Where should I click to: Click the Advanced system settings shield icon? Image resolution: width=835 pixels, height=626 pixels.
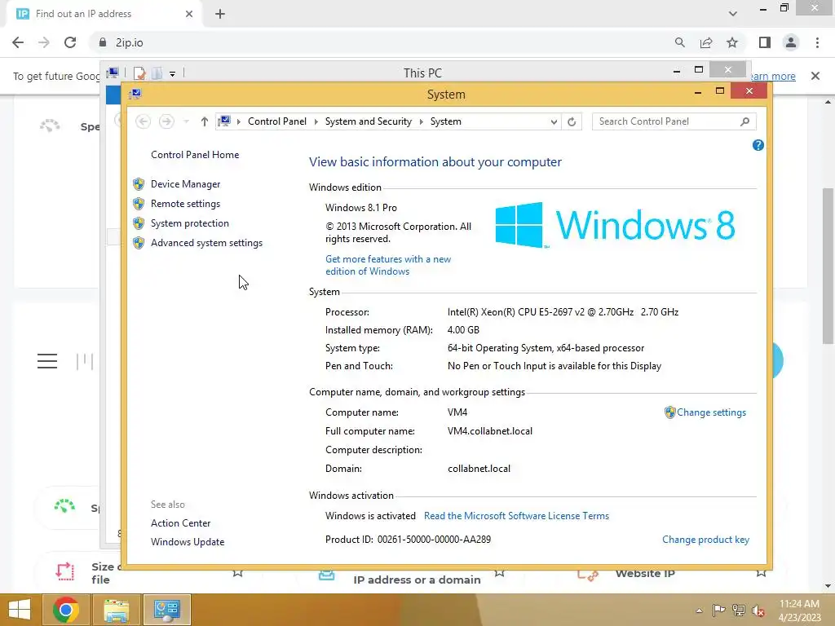(139, 243)
